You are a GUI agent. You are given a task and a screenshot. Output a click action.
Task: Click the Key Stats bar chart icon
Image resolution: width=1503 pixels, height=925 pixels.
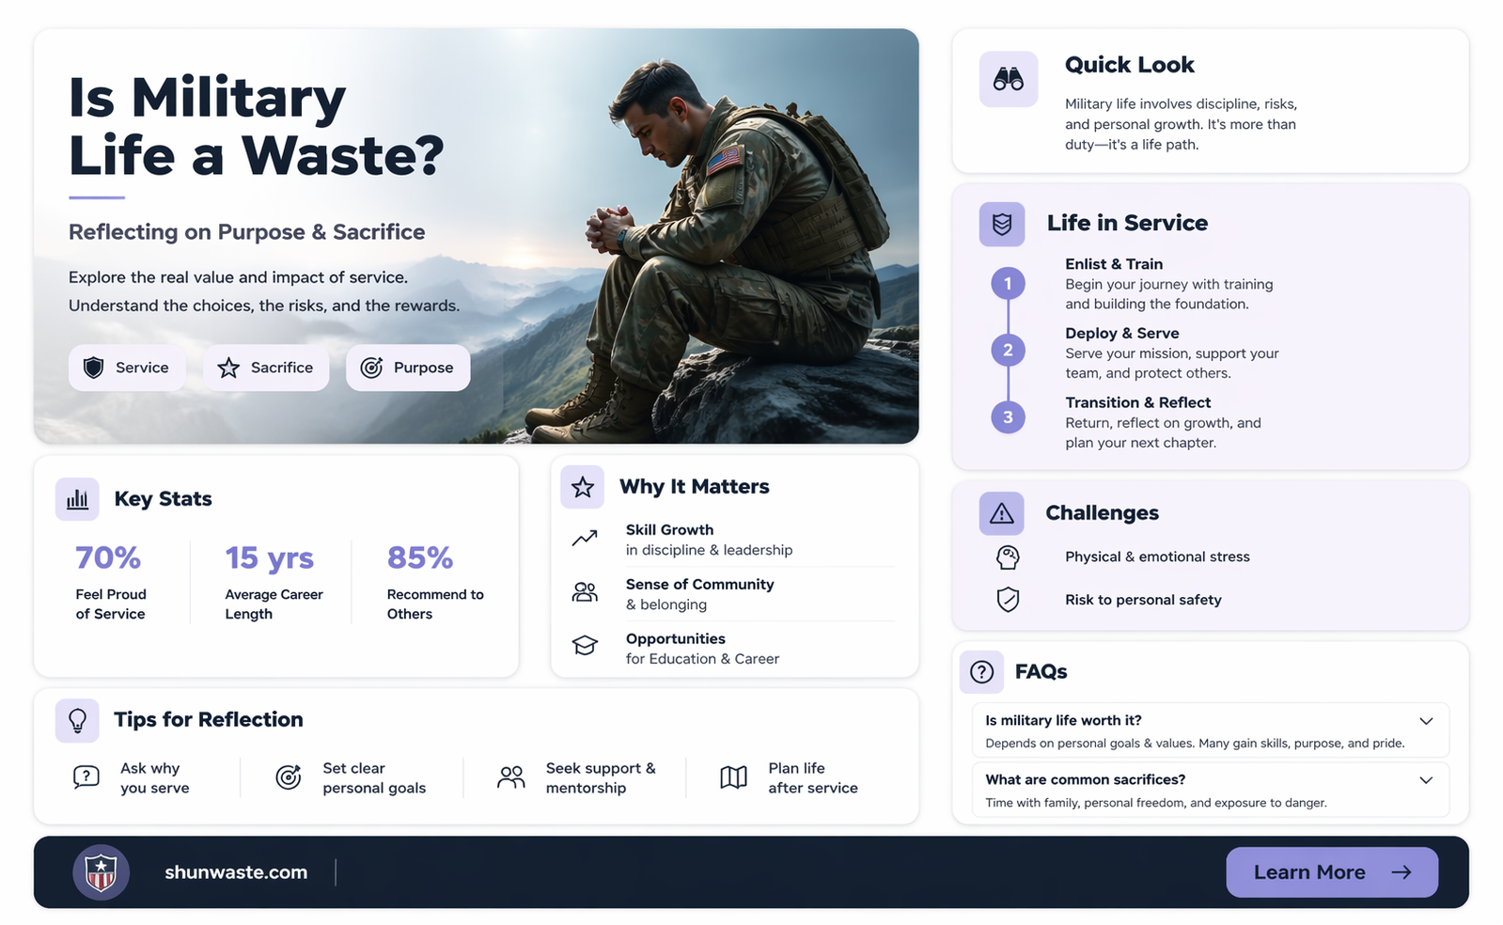click(x=77, y=499)
